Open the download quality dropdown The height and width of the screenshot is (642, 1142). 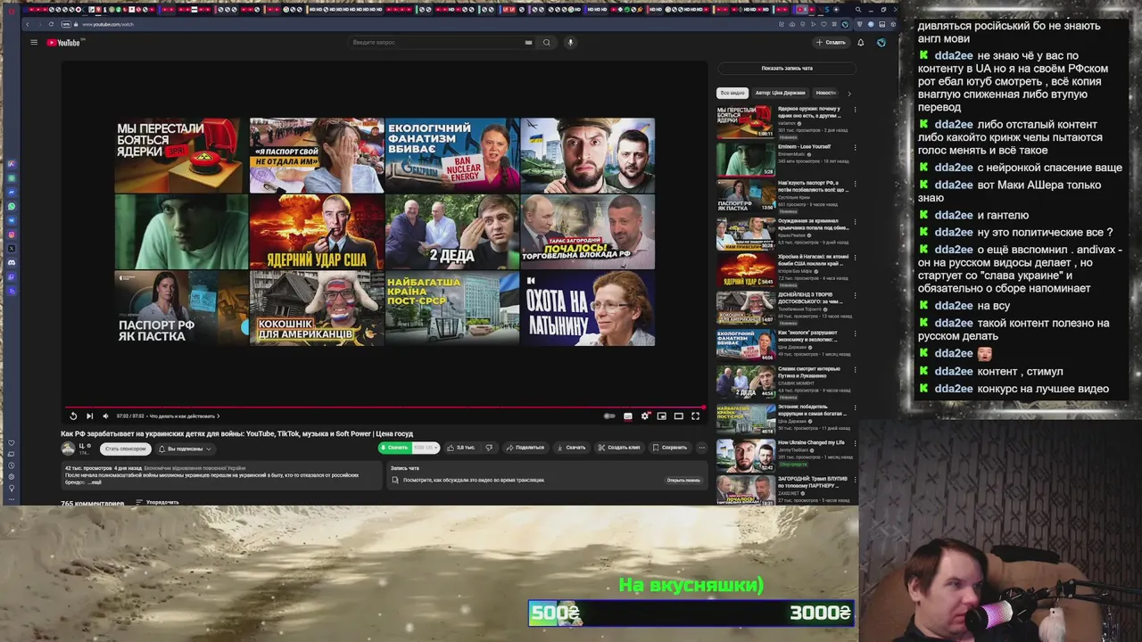tap(426, 448)
